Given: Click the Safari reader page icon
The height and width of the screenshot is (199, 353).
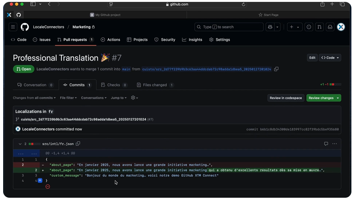Looking at the screenshot, I should 111,4.
